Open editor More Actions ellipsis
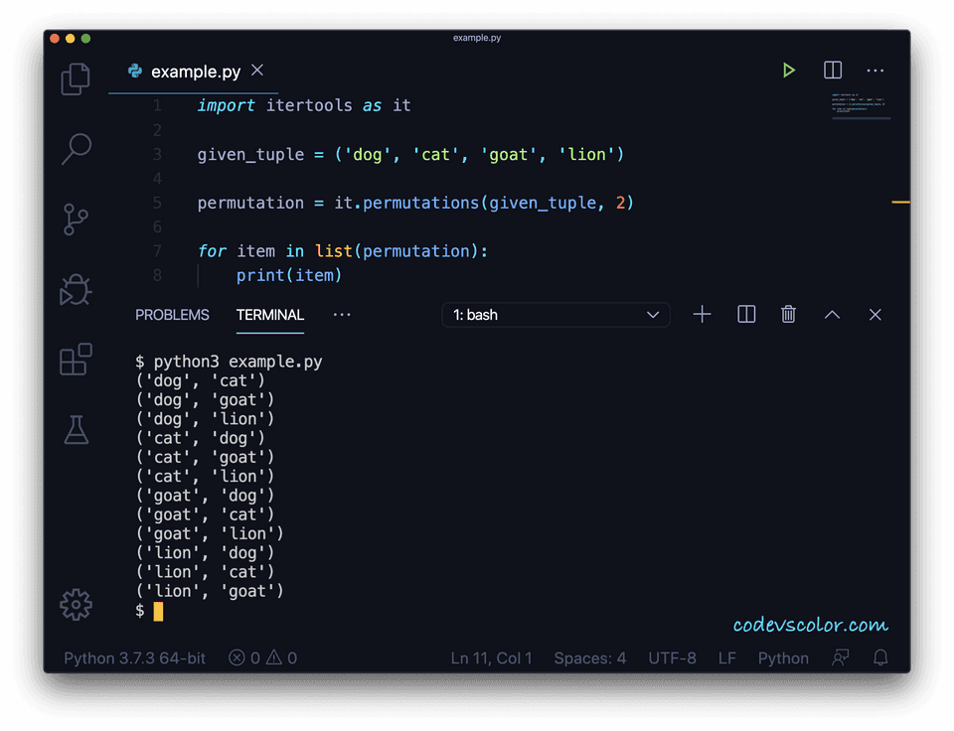 875,71
